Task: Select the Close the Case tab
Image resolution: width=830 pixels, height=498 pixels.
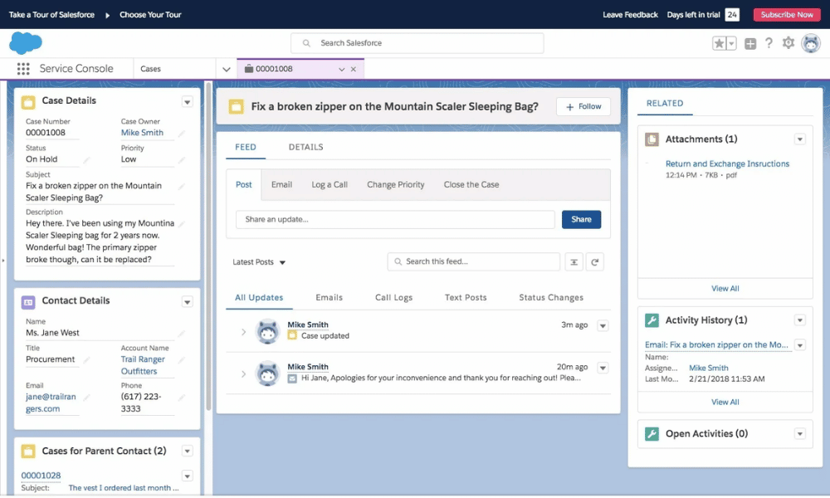Action: pyautogui.click(x=471, y=185)
